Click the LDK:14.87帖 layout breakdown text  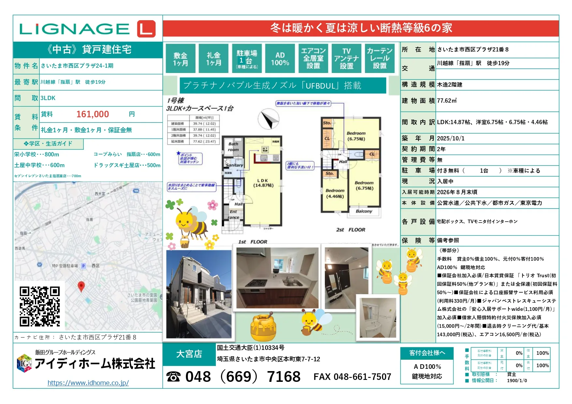pos(492,122)
